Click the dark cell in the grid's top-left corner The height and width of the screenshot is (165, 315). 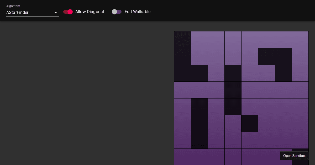pyautogui.click(x=182, y=40)
